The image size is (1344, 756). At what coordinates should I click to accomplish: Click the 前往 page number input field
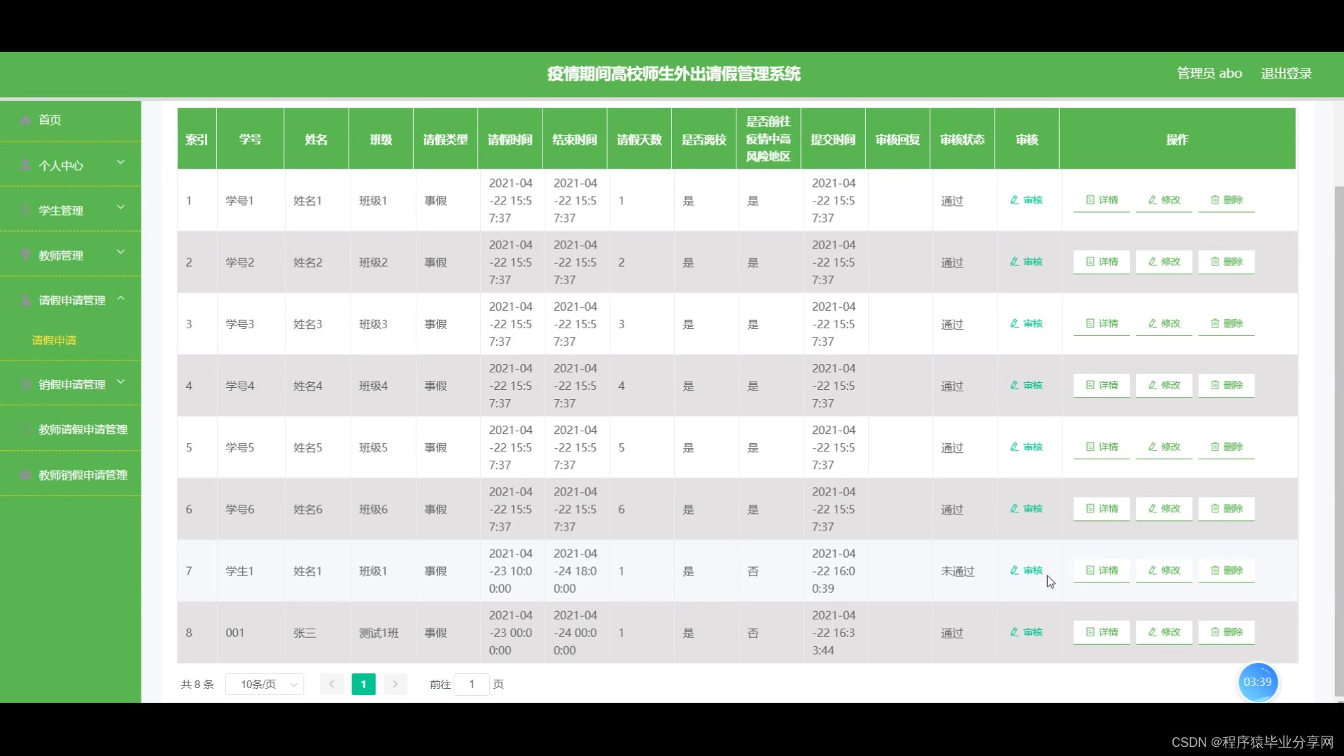pyautogui.click(x=471, y=684)
